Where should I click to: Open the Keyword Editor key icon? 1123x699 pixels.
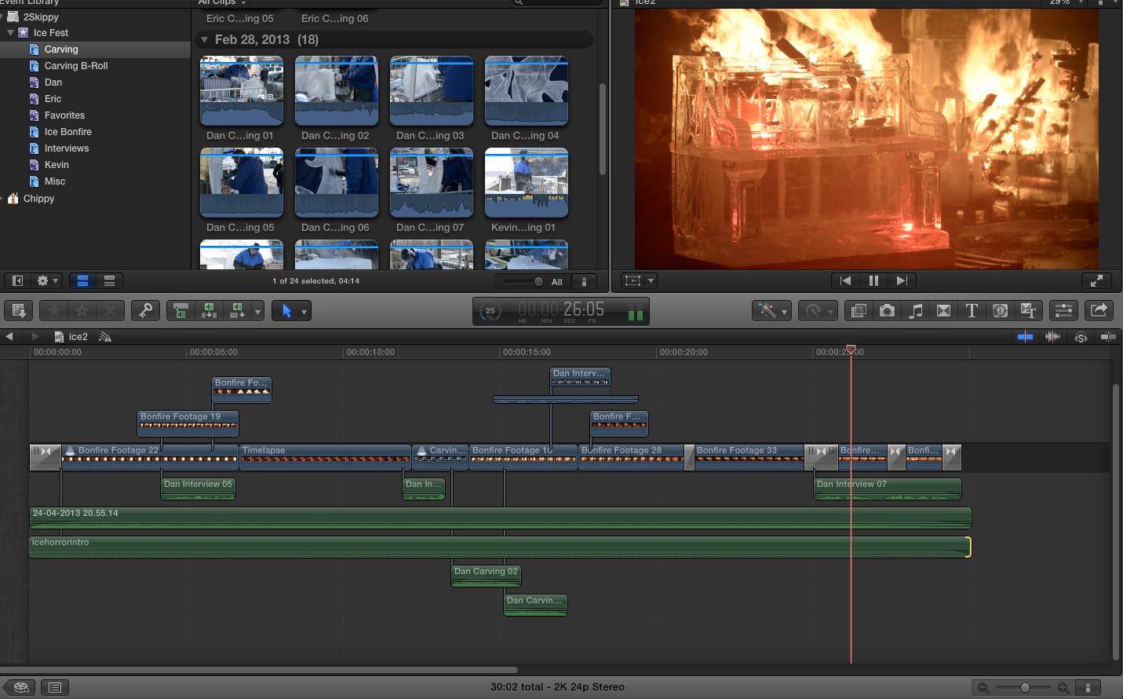(145, 311)
